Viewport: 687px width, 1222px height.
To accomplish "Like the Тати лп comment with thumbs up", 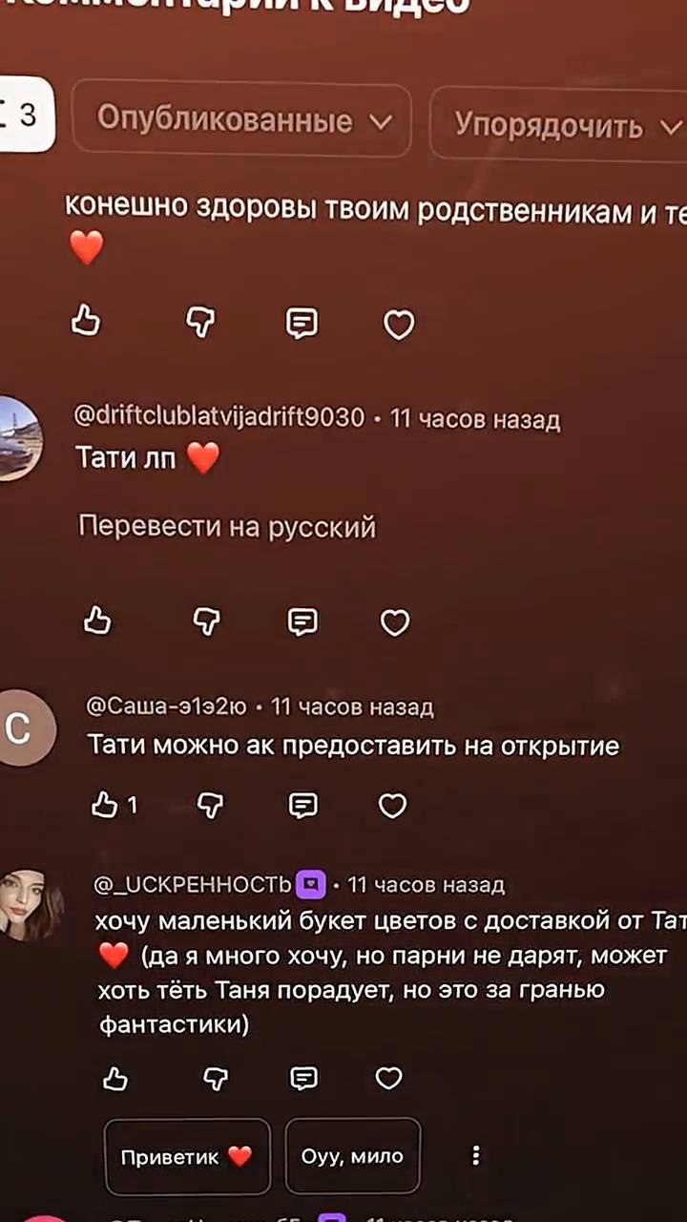I will click(x=97, y=622).
